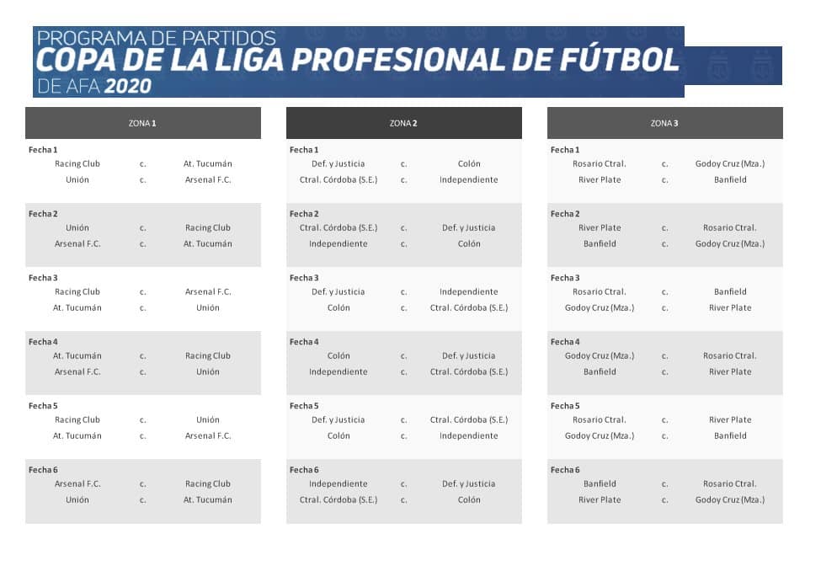
Task: Click Programa de Partidos heading text
Action: point(157,38)
